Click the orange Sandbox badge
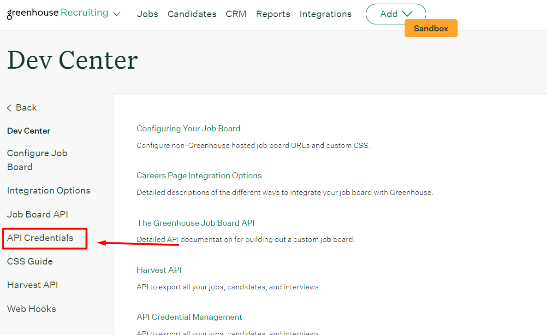Image resolution: width=547 pixels, height=335 pixels. [x=431, y=28]
